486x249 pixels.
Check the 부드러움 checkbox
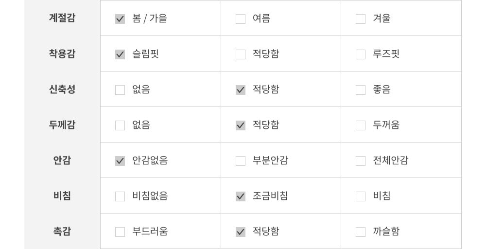pos(120,232)
